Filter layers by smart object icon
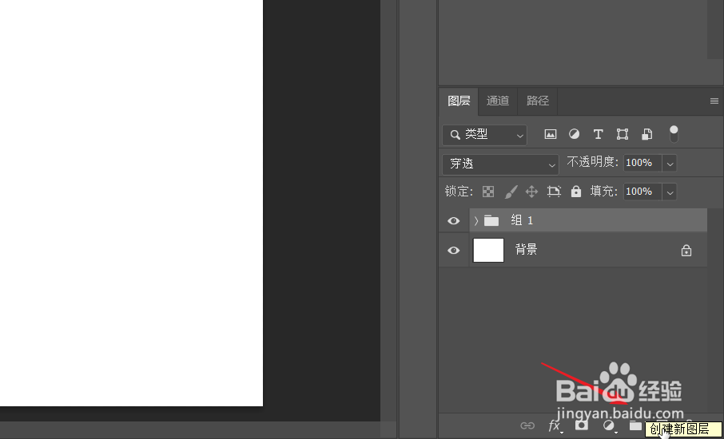The height and width of the screenshot is (439, 724). (646, 134)
